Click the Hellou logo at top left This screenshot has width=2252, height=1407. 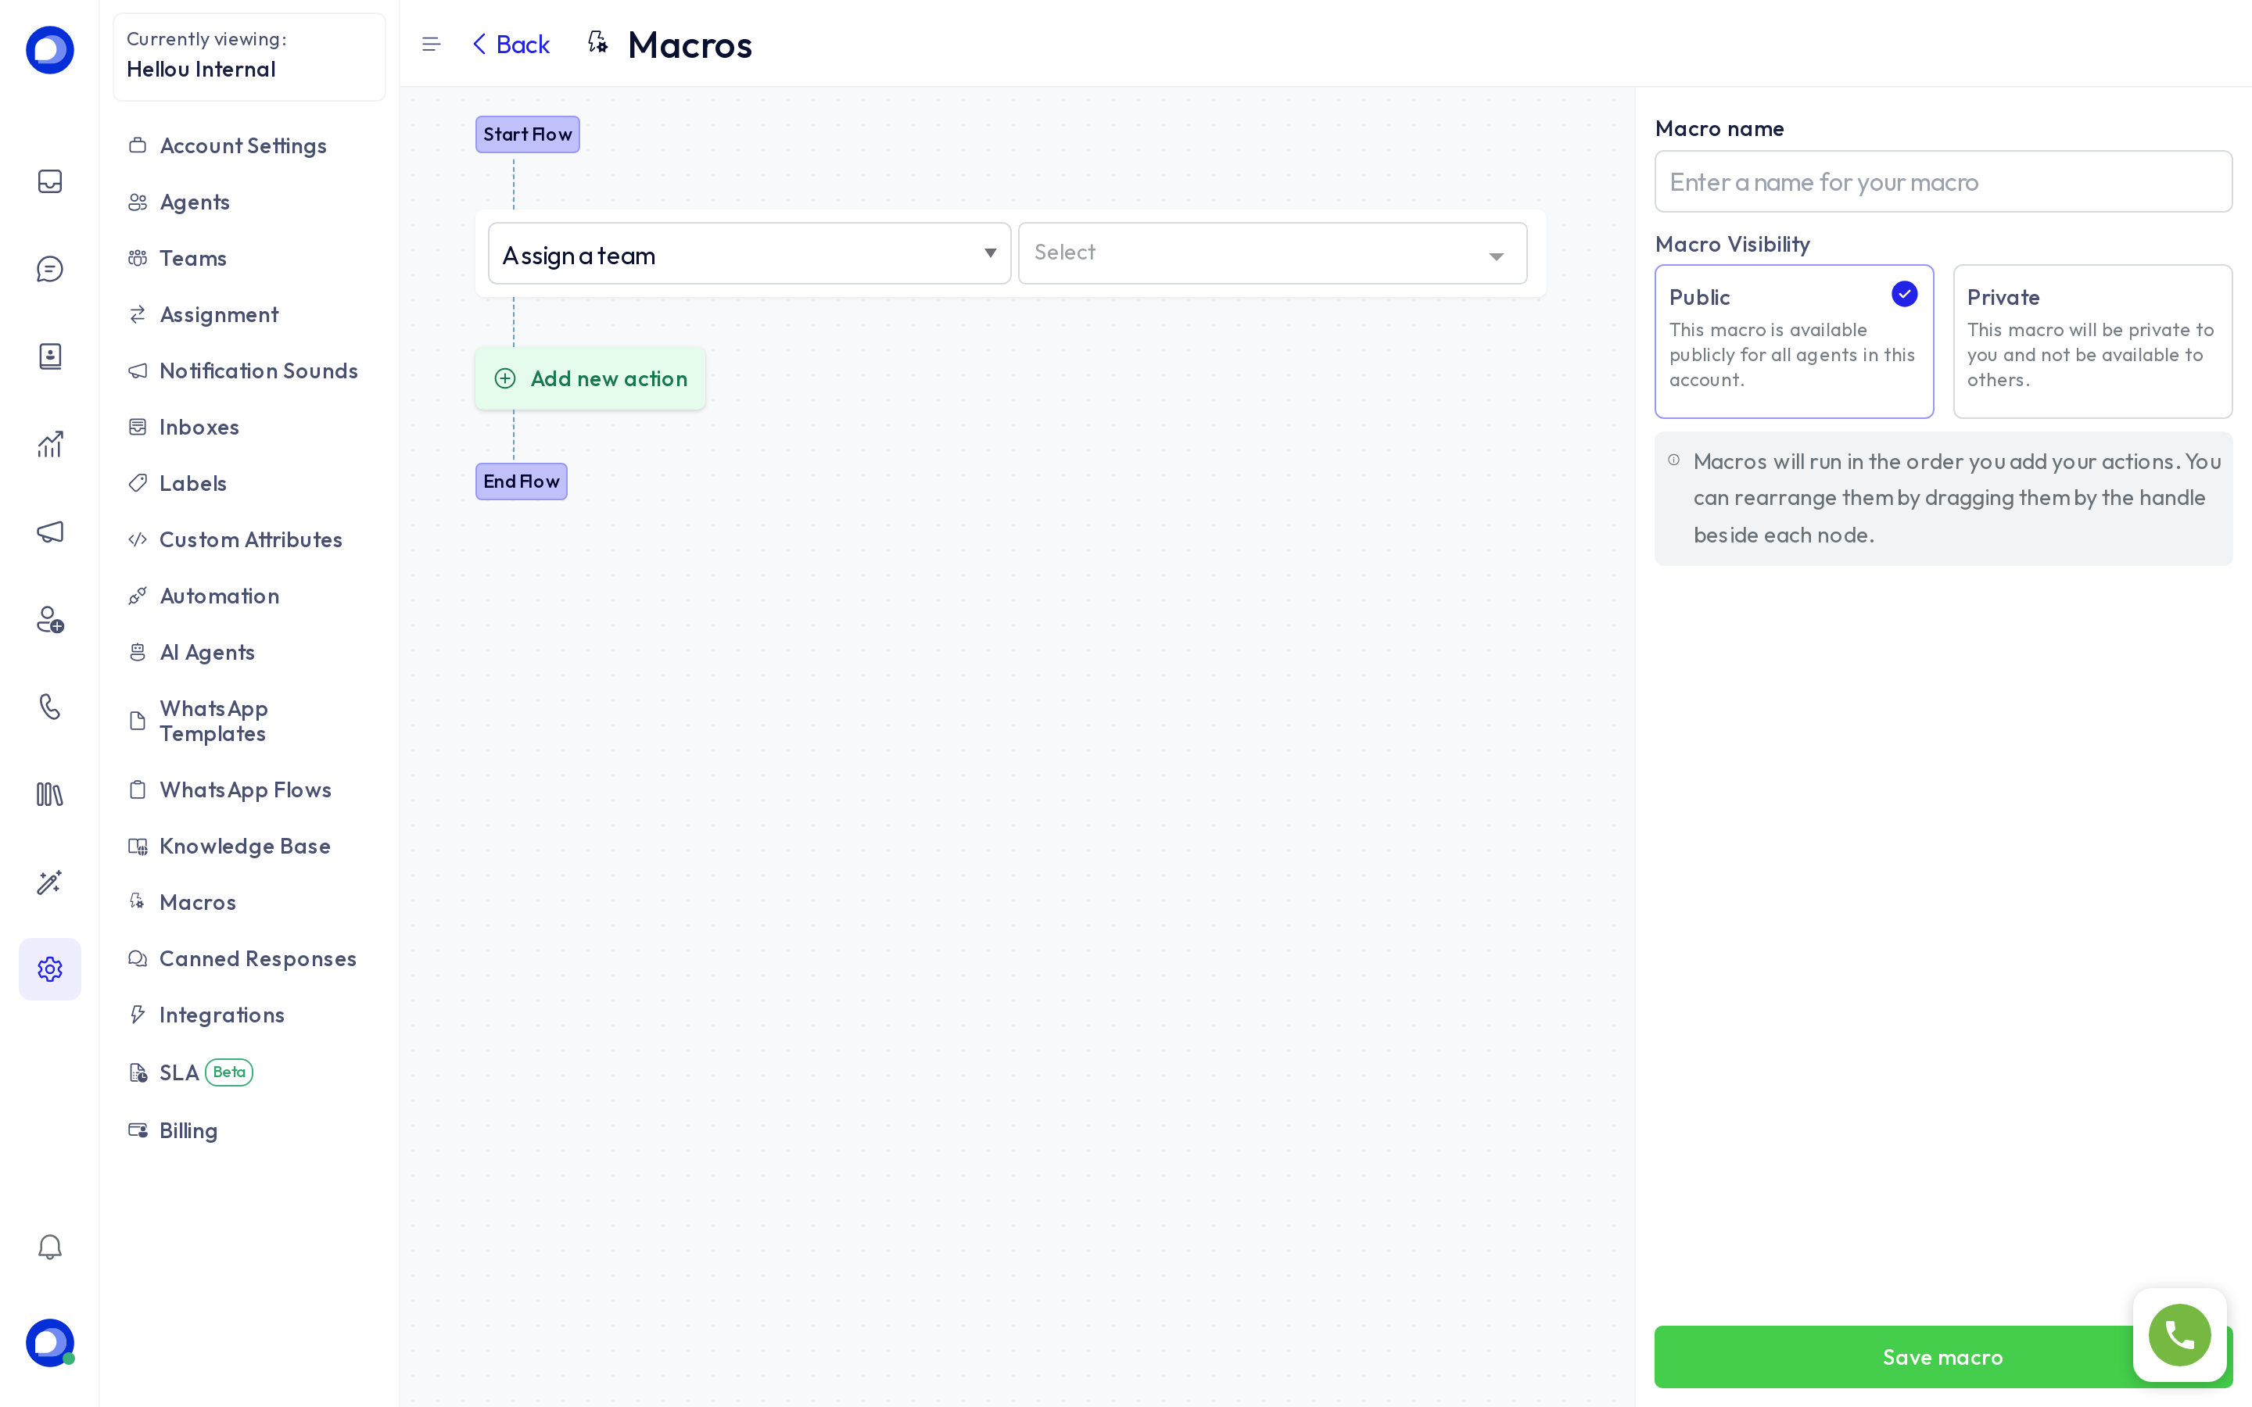pyautogui.click(x=49, y=49)
